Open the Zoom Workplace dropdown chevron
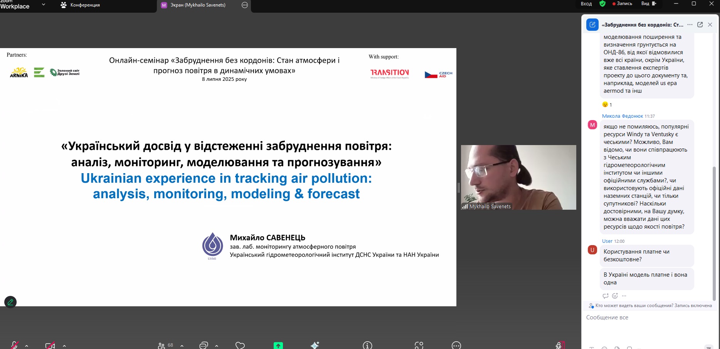This screenshot has width=720, height=349. point(44,5)
